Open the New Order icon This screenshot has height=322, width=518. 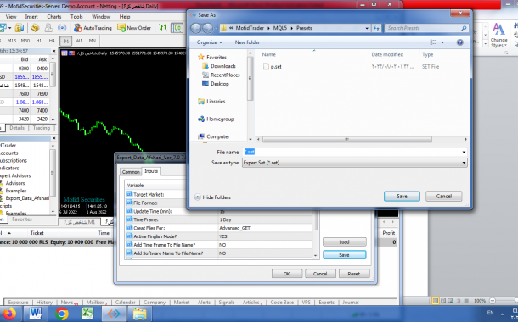point(134,28)
